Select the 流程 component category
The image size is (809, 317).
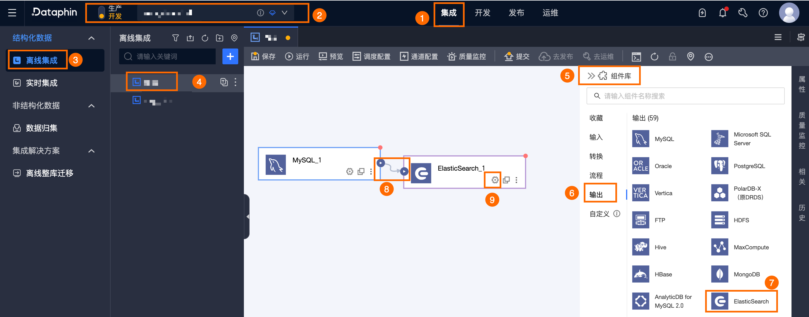point(596,175)
